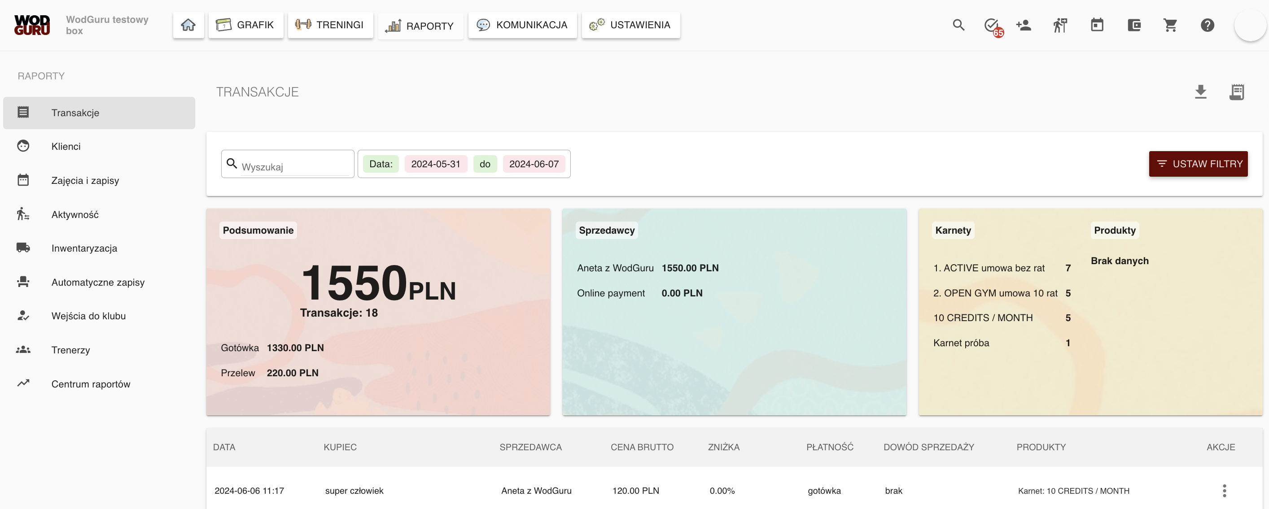1269x509 pixels.
Task: Click the Transakcje list icon in sidebar
Action: click(x=23, y=113)
